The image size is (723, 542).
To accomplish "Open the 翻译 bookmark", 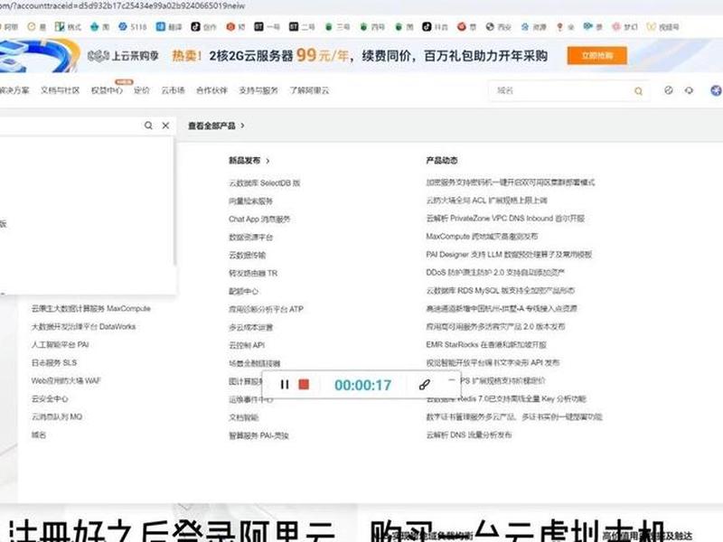I will [169, 27].
